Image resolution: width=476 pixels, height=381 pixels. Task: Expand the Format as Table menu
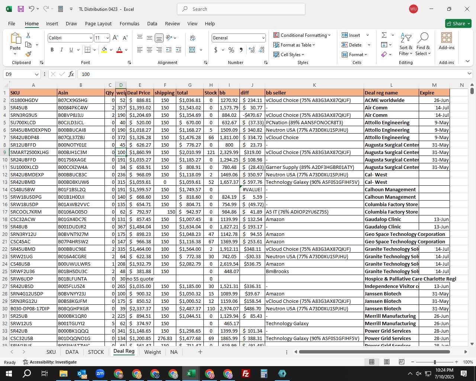[294, 45]
